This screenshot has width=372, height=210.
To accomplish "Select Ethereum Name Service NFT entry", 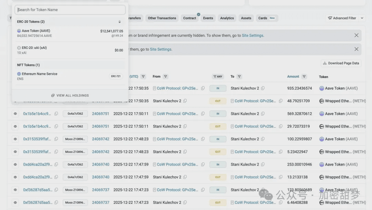I will (x=70, y=76).
